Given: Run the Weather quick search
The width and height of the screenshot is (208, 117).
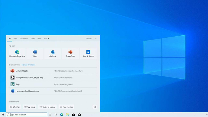Looking at the screenshot, I should [15, 107].
